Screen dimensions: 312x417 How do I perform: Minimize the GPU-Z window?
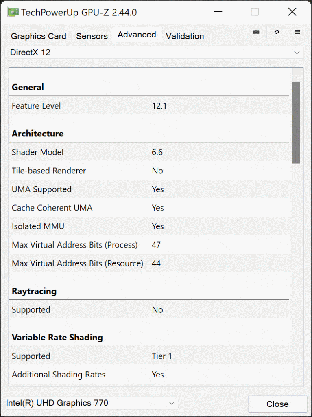218,12
